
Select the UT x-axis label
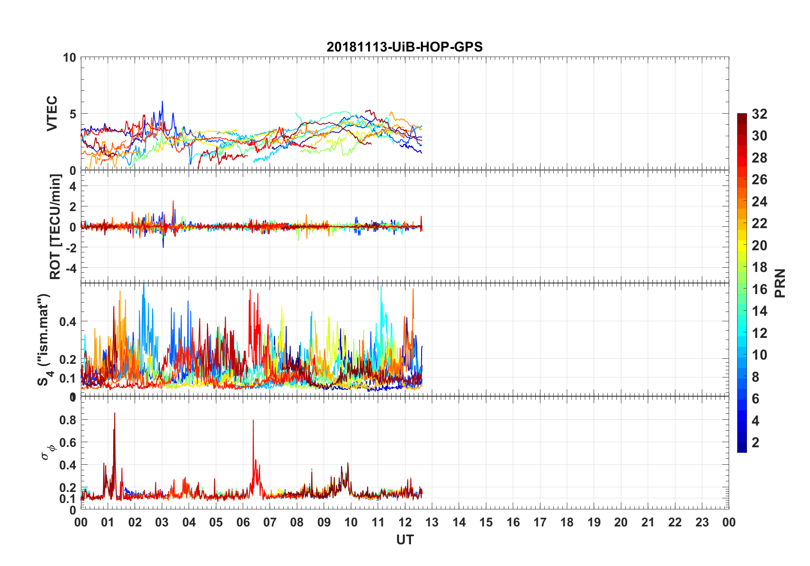coord(405,540)
